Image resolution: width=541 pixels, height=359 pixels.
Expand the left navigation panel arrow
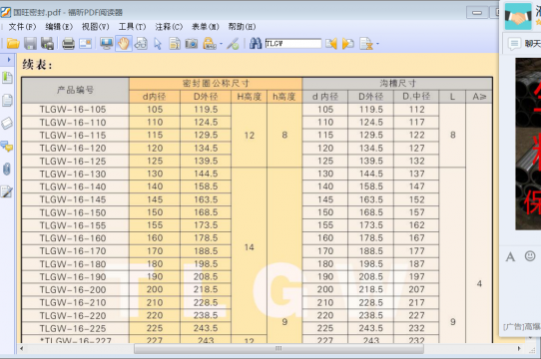[9, 60]
